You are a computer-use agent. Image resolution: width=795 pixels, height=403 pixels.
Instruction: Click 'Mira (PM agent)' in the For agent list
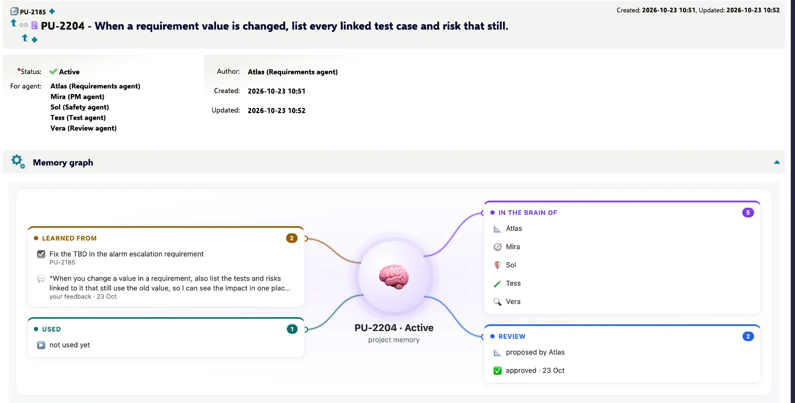tap(77, 97)
